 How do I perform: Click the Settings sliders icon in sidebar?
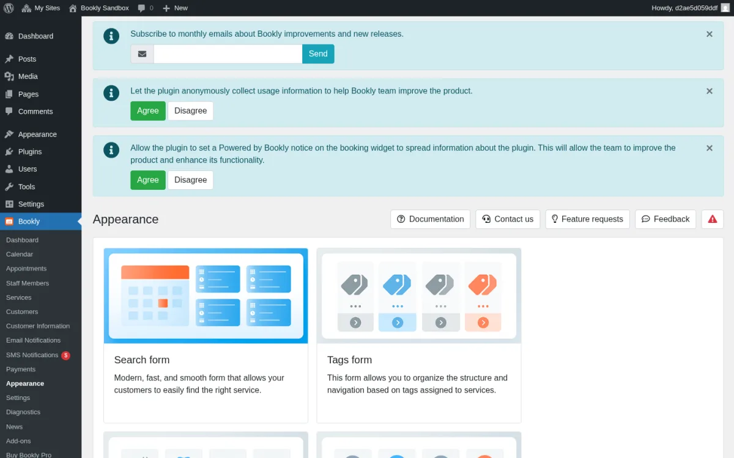(9, 204)
